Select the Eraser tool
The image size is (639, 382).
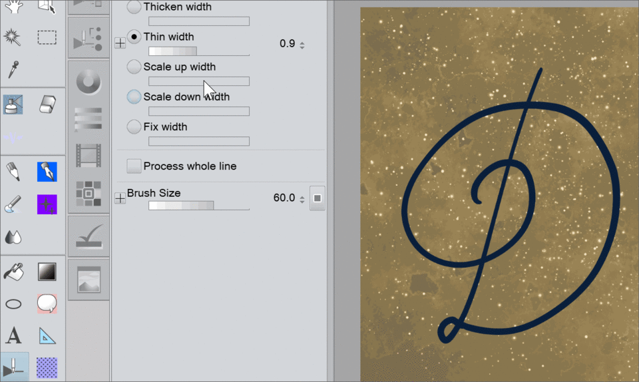[47, 104]
